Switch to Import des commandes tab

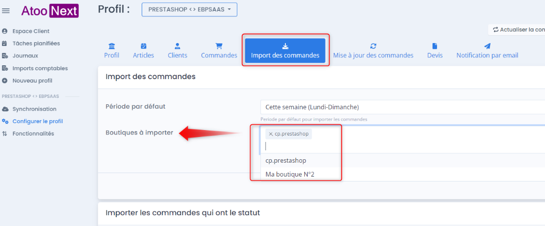point(285,50)
